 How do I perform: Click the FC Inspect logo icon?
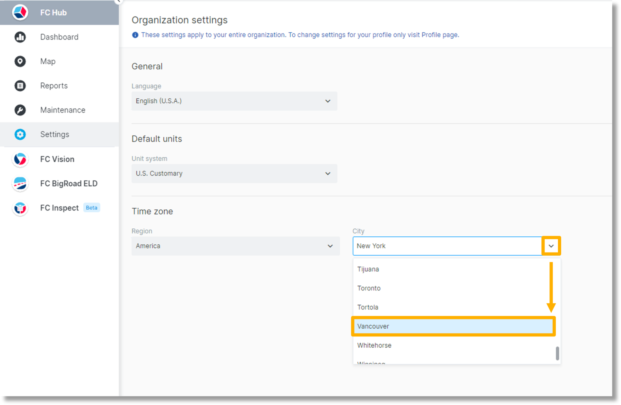tap(20, 208)
